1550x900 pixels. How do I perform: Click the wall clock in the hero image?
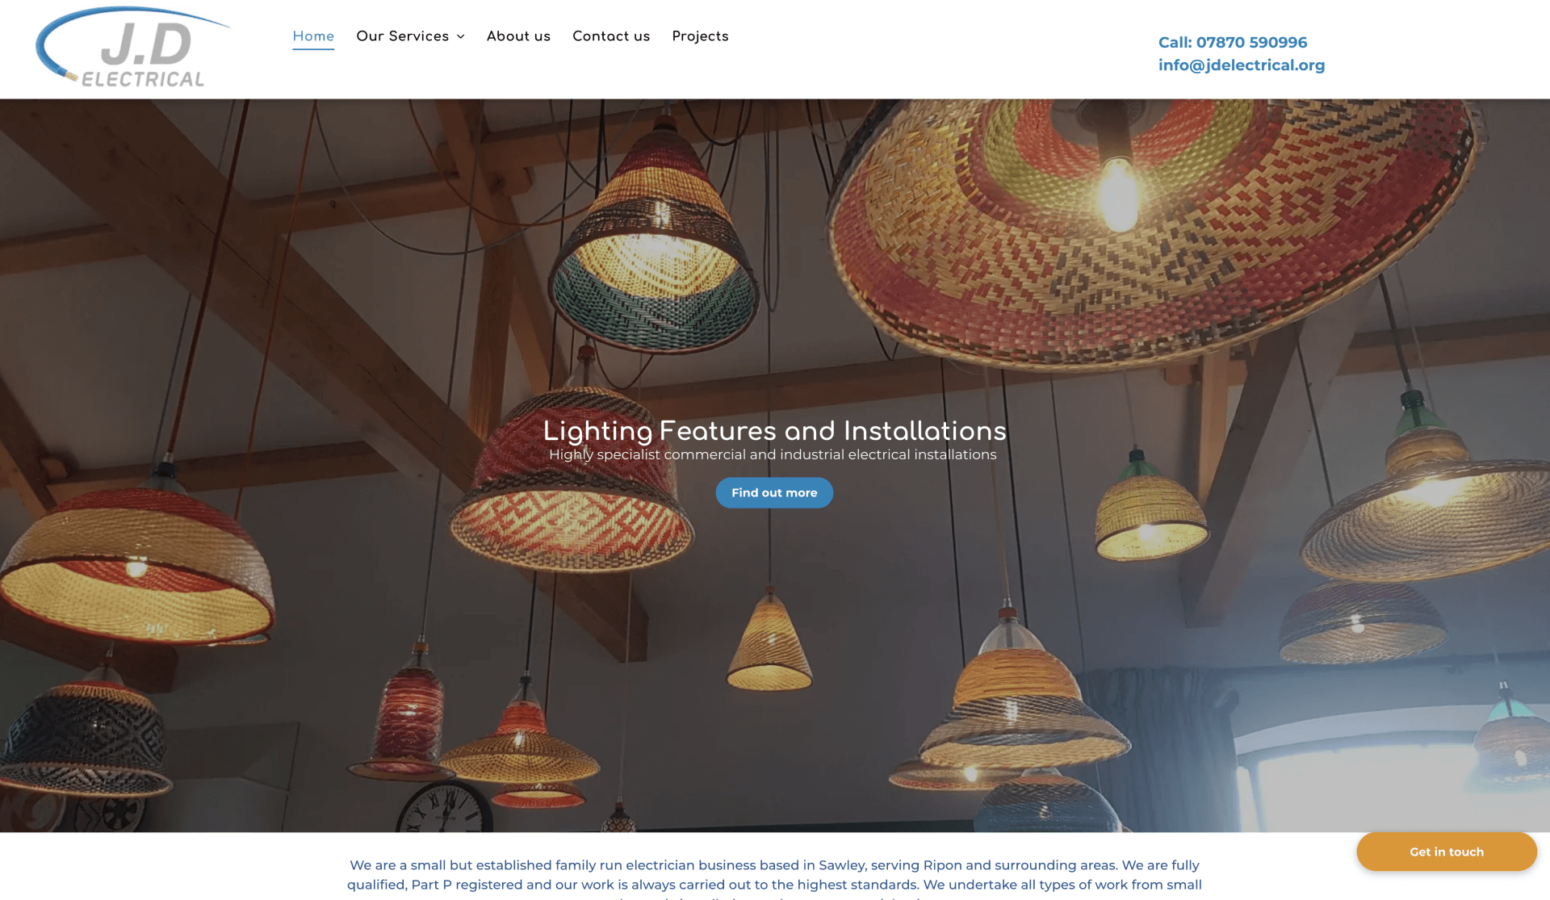click(x=445, y=806)
